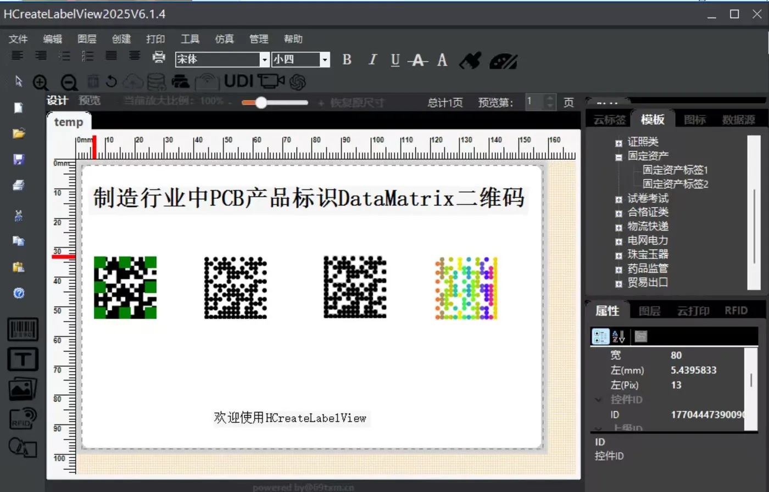Viewport: 769px width, 492px height.
Task: Click the preview page number field
Action: 535,102
